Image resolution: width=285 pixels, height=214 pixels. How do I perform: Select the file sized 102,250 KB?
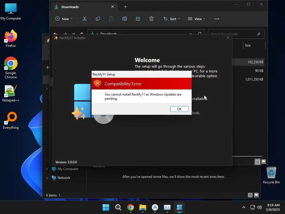(x=255, y=62)
